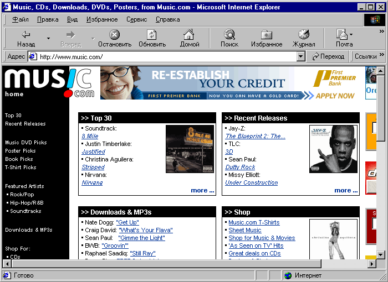Click the horizontal scrollbar left arrow

(7, 264)
